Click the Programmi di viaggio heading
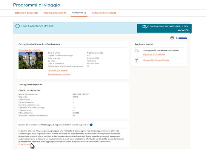 36,5
